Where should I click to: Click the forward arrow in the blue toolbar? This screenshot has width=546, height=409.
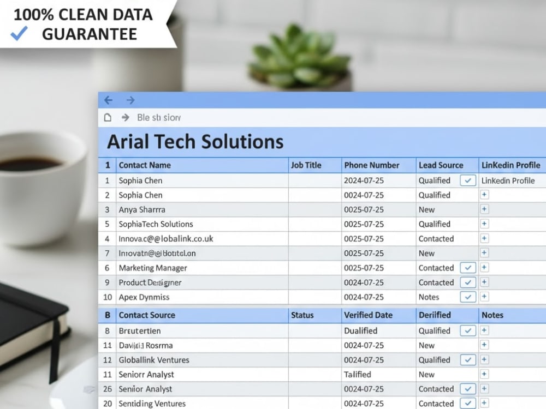[130, 100]
